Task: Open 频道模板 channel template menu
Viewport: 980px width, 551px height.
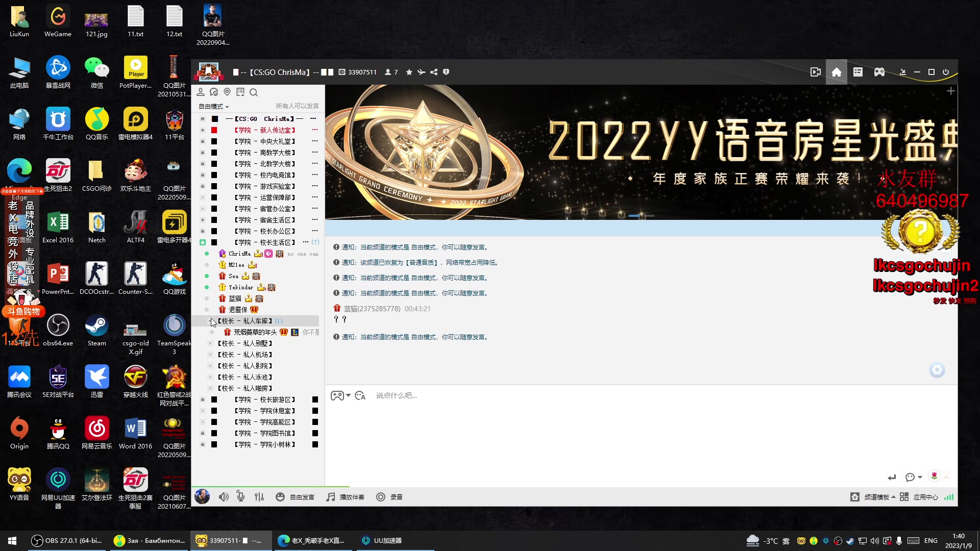Action: pos(873,497)
